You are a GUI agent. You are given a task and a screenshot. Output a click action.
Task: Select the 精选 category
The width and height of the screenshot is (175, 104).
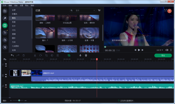20,18
